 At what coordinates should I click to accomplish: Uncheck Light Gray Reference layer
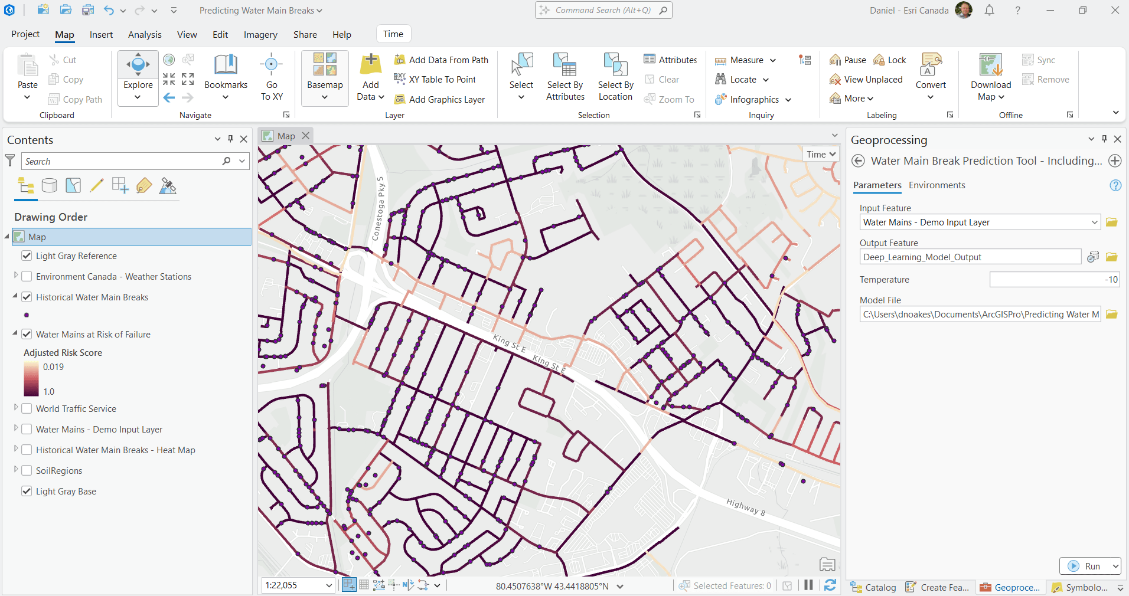pos(27,256)
